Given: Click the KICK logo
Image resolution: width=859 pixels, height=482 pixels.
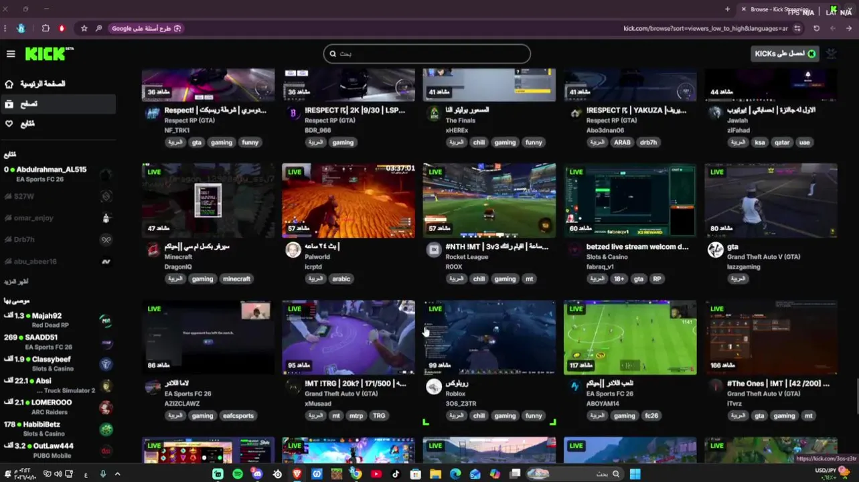Looking at the screenshot, I should [x=49, y=54].
